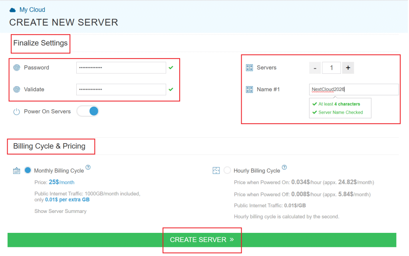Decrease server count with the minus button
Screen dimensions: 409x256
click(x=315, y=67)
